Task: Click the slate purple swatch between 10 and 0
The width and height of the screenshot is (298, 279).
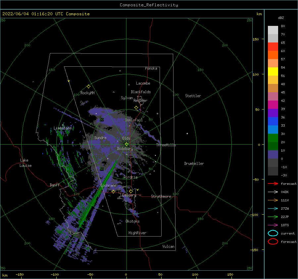Action: [273, 154]
